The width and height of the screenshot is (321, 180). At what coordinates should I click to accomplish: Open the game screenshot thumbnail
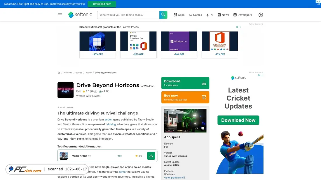tap(185, 121)
